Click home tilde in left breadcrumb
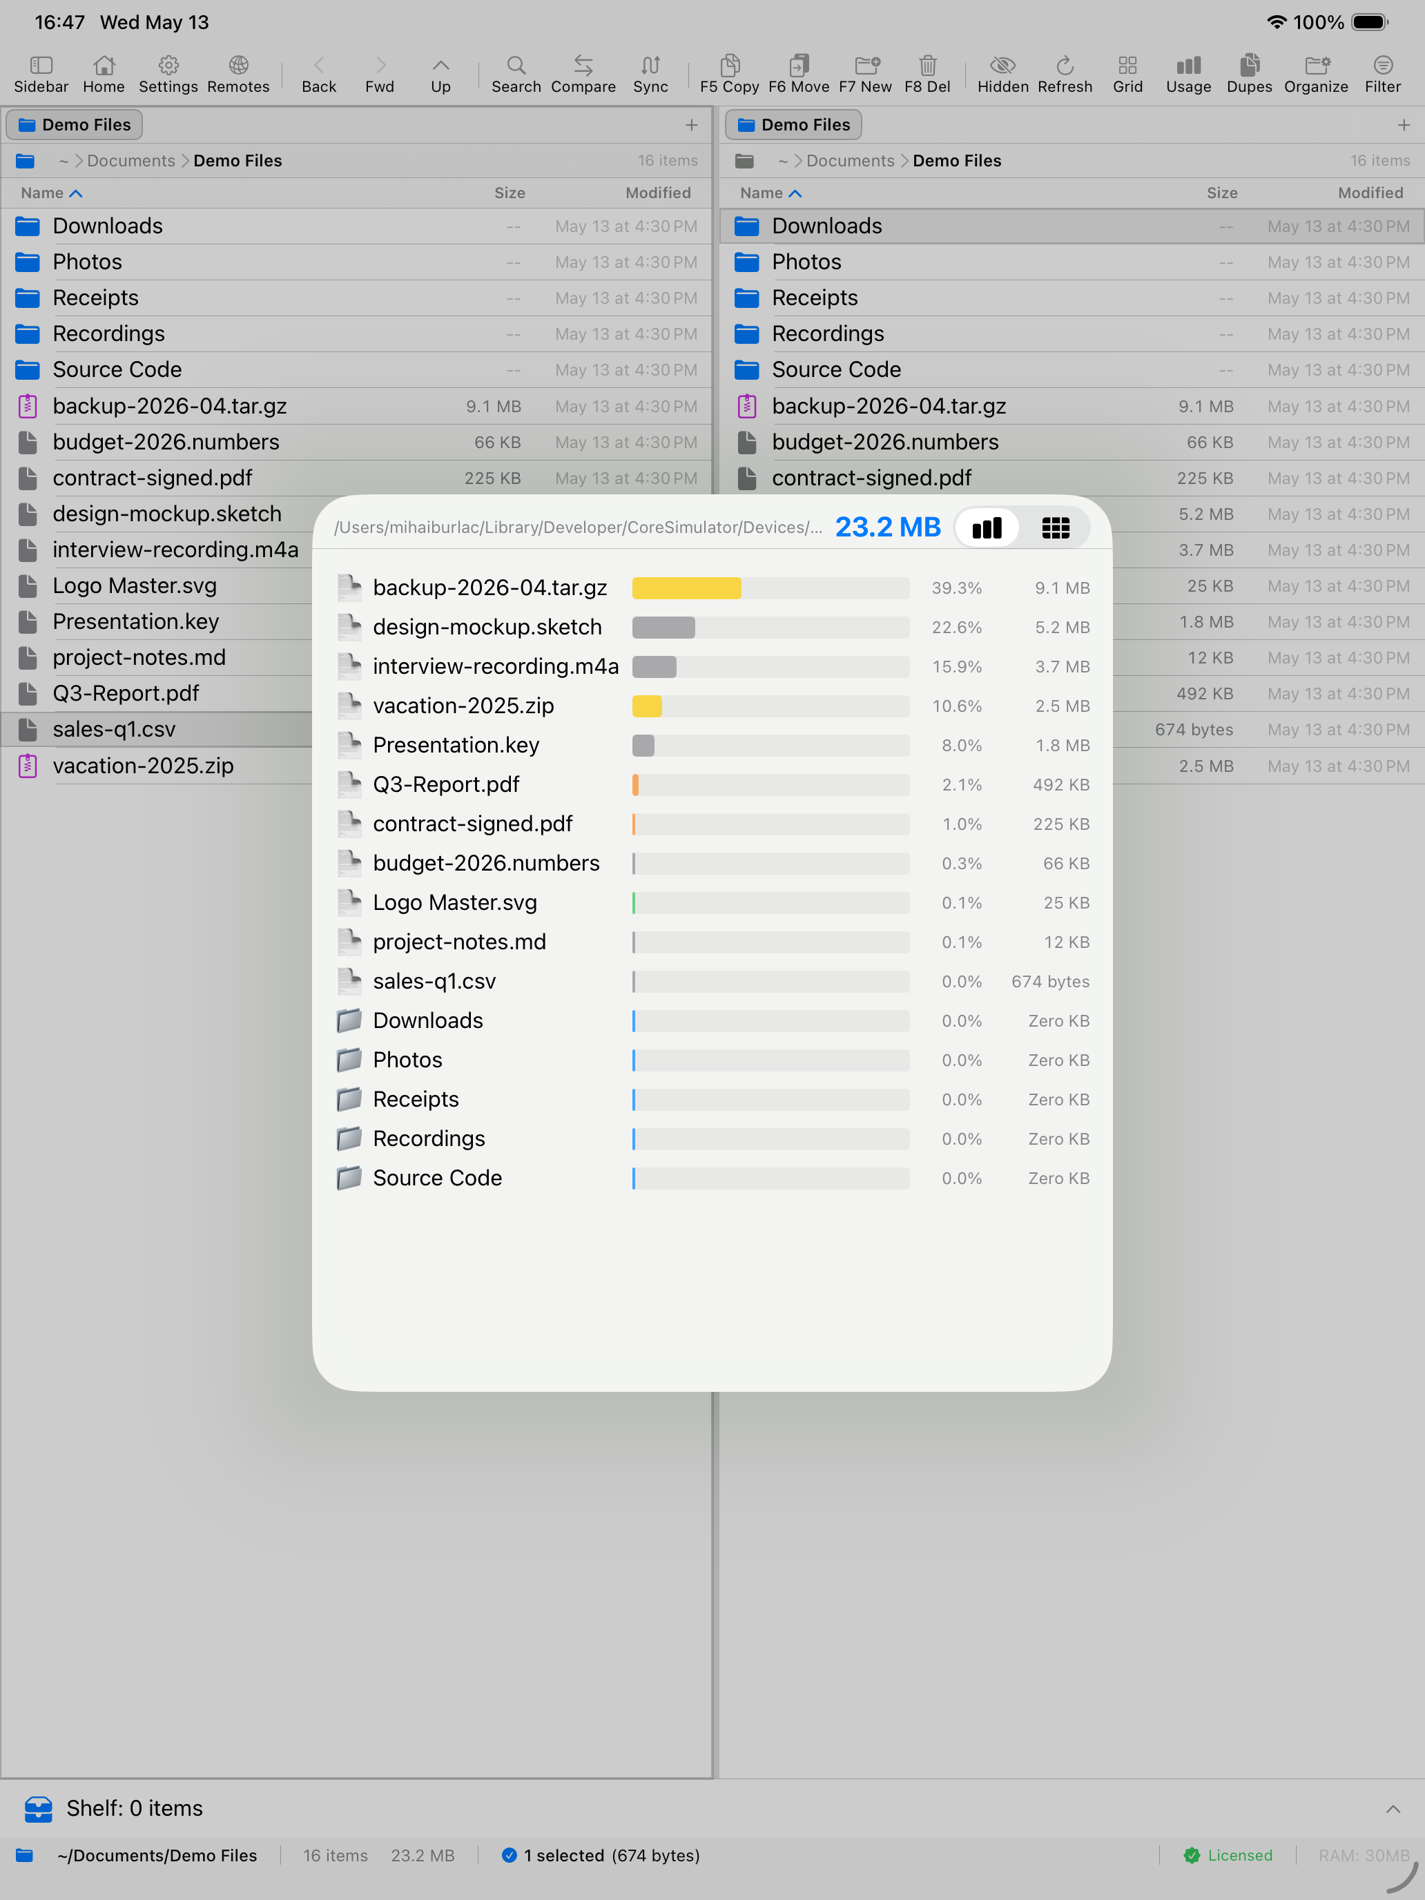The width and height of the screenshot is (1425, 1900). pyautogui.click(x=64, y=161)
